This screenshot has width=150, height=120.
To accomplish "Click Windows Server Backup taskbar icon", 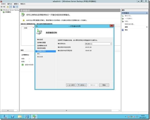I will point(34,117).
